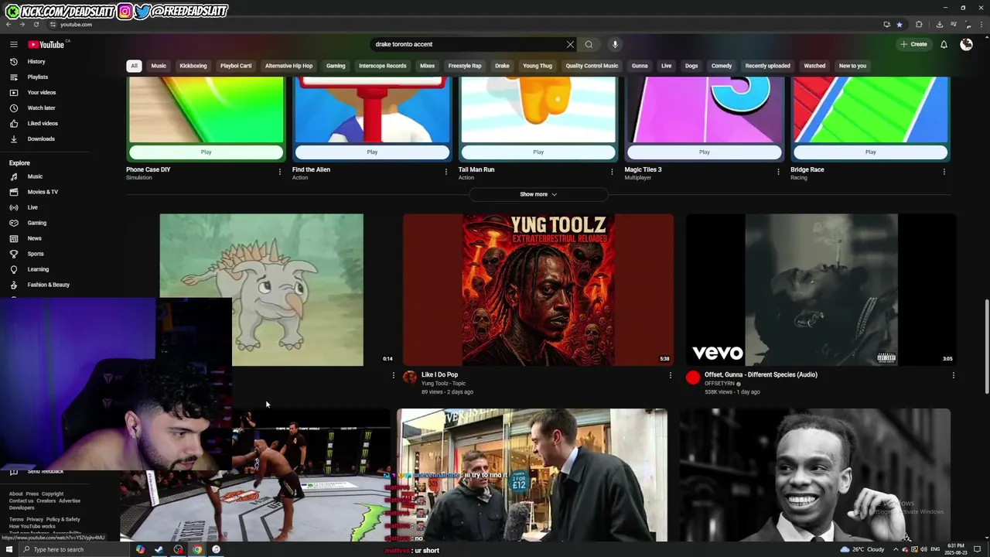
Task: Open Chrome extensions puzzle icon
Action: coord(919,24)
